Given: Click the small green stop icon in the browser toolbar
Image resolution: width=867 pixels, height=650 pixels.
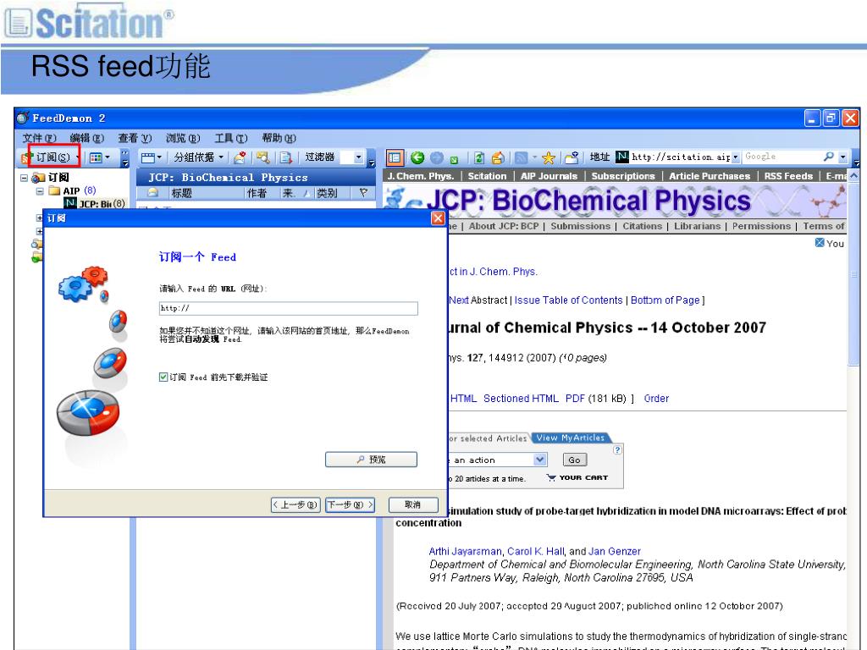Looking at the screenshot, I should click(x=454, y=160).
